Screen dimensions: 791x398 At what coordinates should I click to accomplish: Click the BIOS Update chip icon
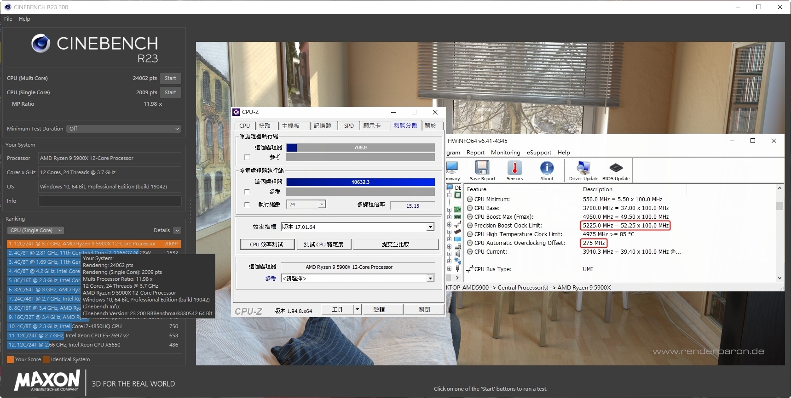pos(616,171)
